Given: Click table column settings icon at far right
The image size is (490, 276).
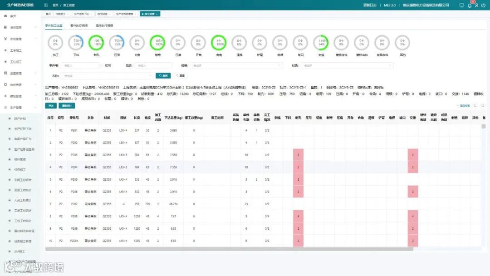Looking at the screenshot, I should (x=482, y=106).
